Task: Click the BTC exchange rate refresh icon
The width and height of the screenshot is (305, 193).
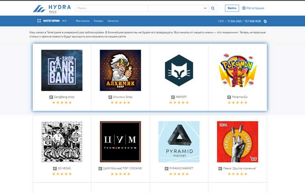Action: click(265, 21)
